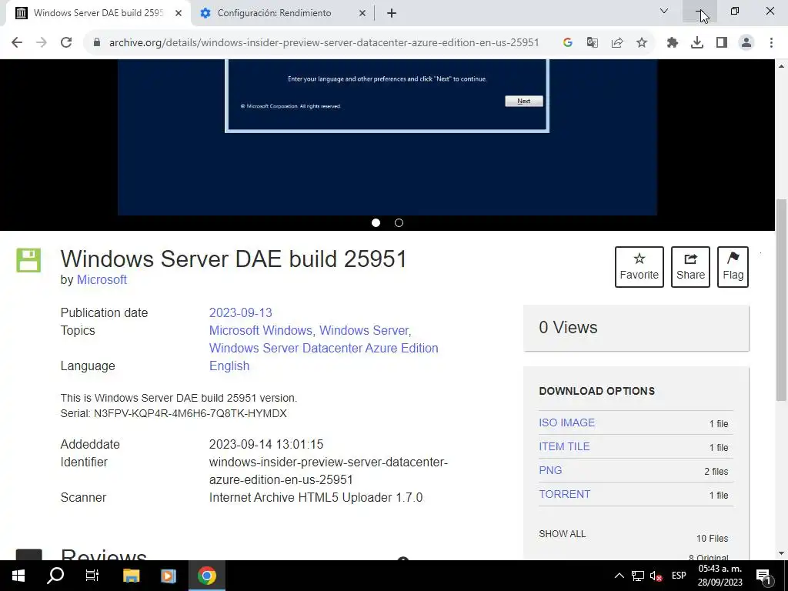The height and width of the screenshot is (591, 788).
Task: Click the serial key text line
Action: 173,413
